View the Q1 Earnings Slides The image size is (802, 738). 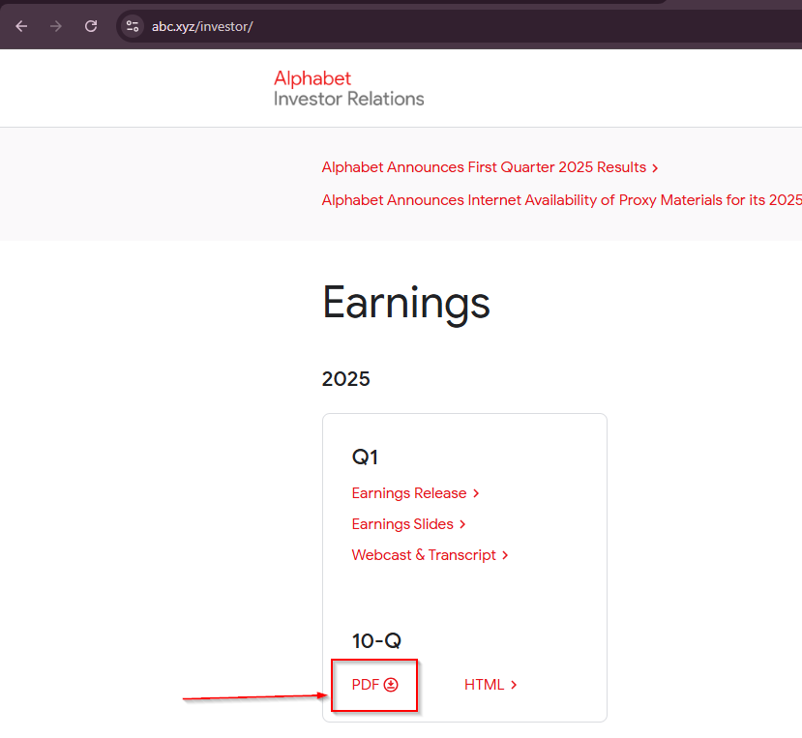402,524
